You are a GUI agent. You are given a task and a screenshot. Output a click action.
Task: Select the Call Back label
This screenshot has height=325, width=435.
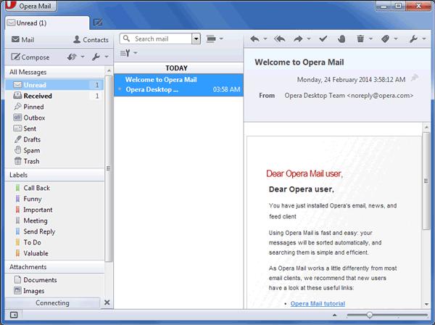[54, 188]
